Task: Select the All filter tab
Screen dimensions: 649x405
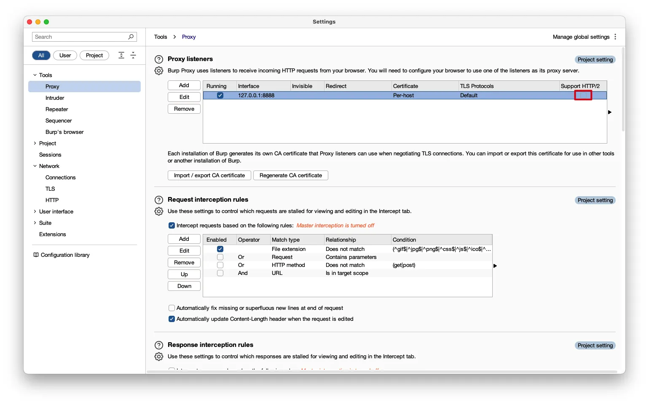Action: point(41,55)
